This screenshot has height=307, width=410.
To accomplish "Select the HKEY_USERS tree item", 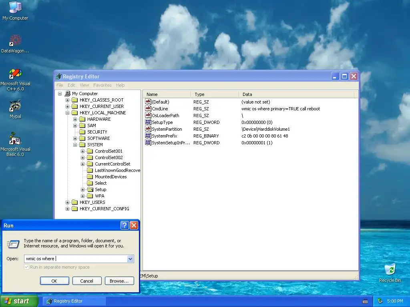I will click(x=92, y=202).
